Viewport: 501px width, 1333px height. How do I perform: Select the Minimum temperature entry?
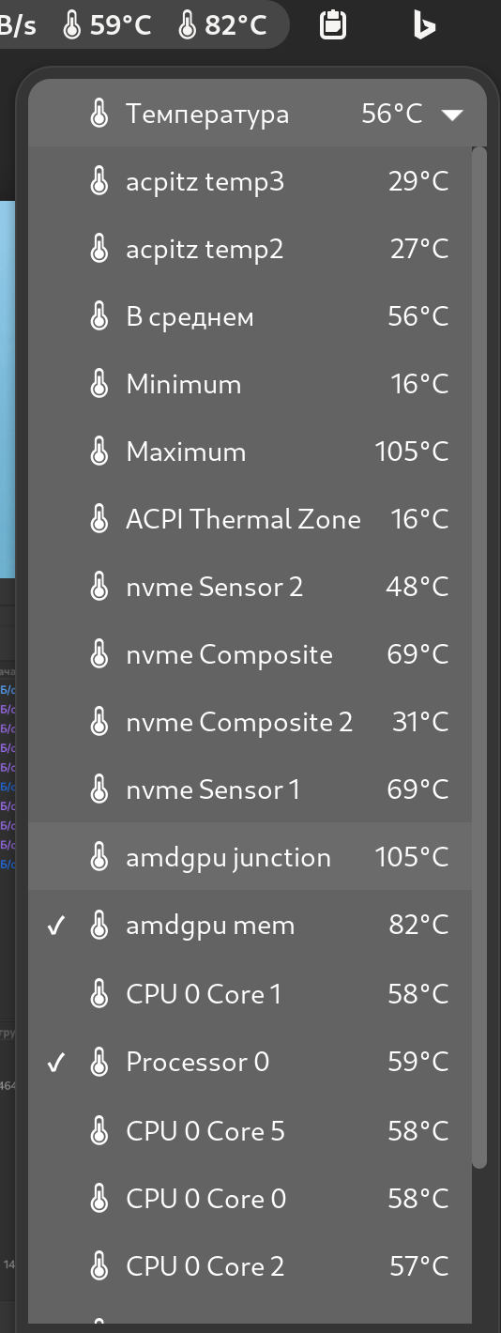pos(250,384)
